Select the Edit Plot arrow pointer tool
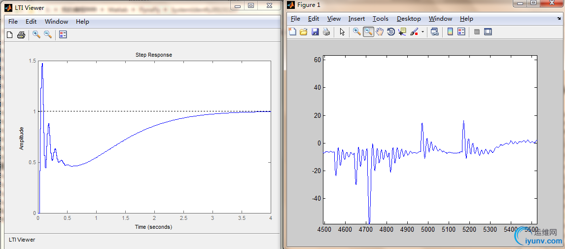Viewport: 565px width, 249px height. pyautogui.click(x=342, y=32)
